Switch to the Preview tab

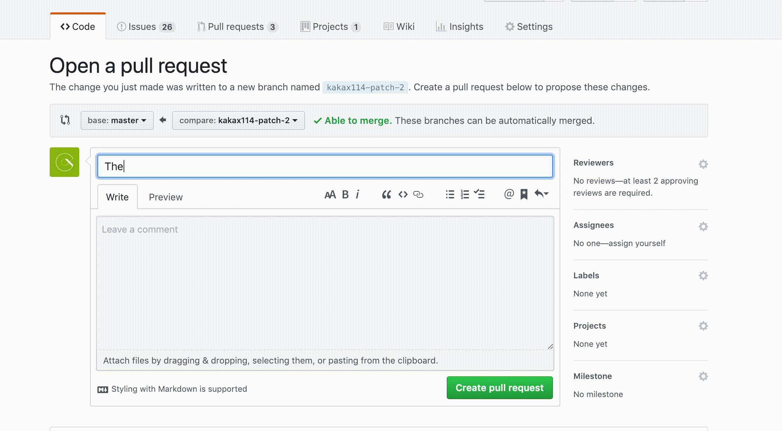coord(166,197)
